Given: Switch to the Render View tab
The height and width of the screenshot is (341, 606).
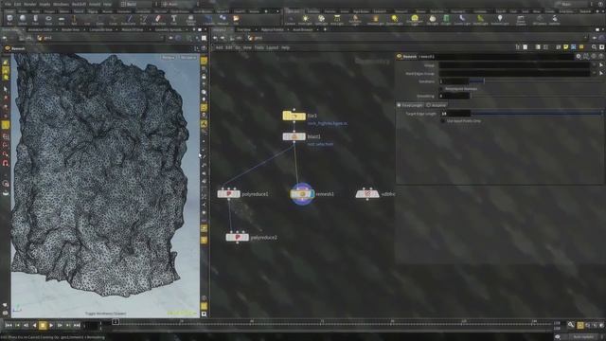Looking at the screenshot, I should 70,29.
